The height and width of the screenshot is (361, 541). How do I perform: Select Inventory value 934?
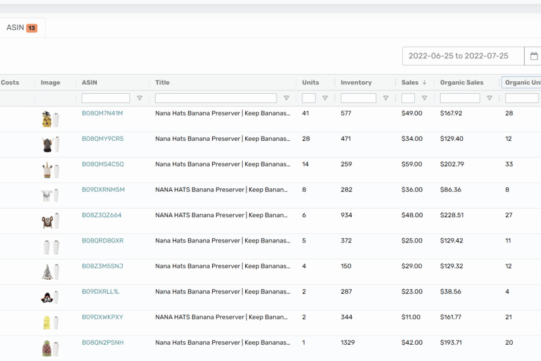[346, 215]
